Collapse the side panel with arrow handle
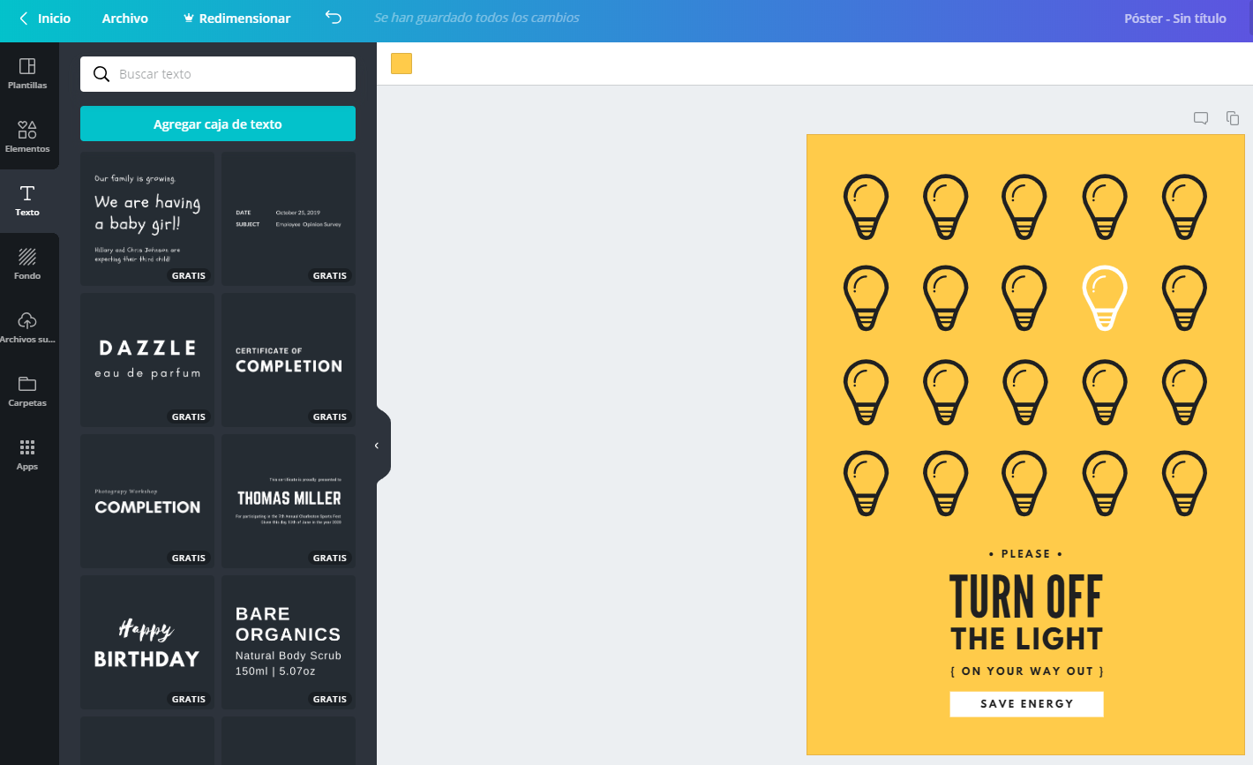The image size is (1253, 765). click(378, 446)
